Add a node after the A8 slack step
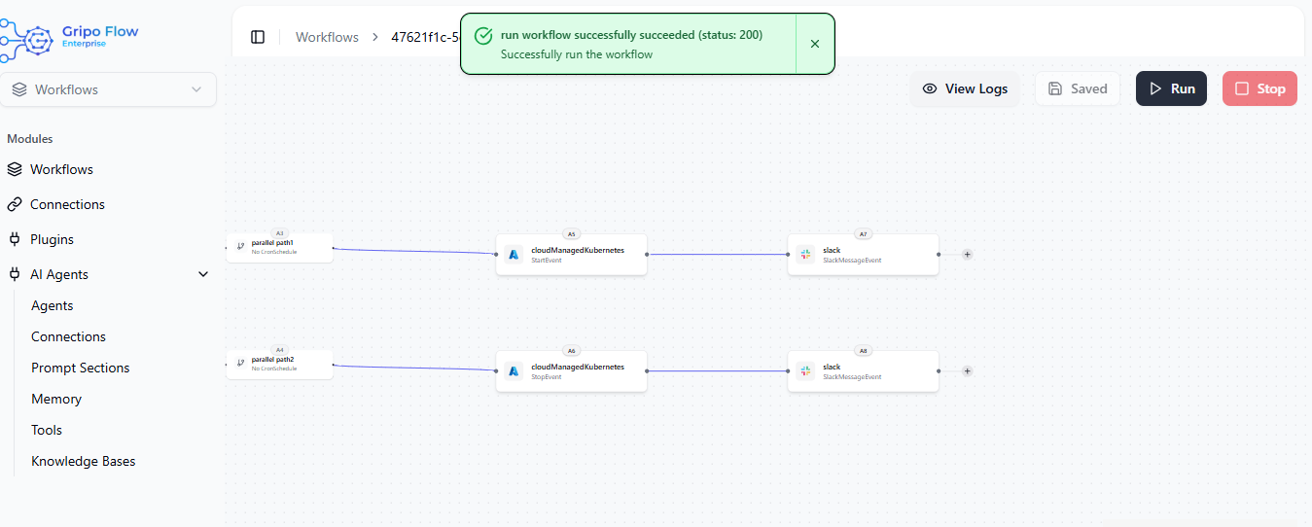The height and width of the screenshot is (527, 1312). [x=967, y=371]
